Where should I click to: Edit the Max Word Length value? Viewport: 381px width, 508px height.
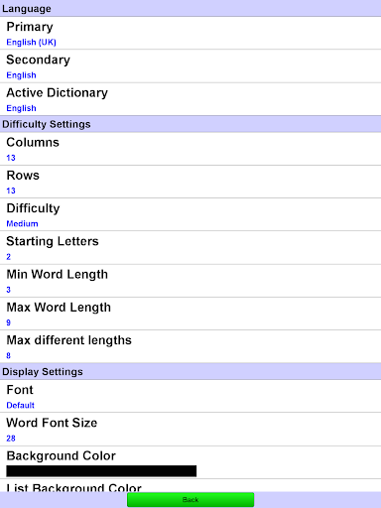[190, 314]
